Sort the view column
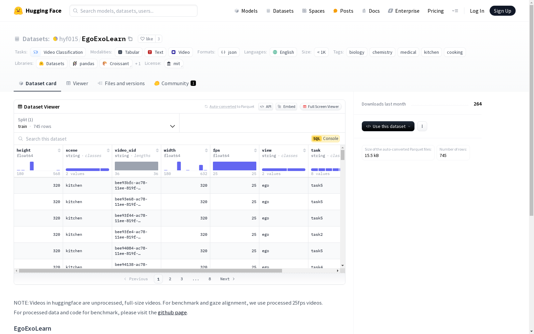Screen dimensions: 534x334 (x=304, y=150)
